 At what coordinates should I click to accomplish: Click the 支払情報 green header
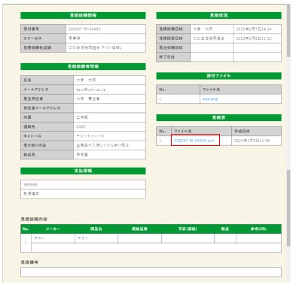coord(83,171)
